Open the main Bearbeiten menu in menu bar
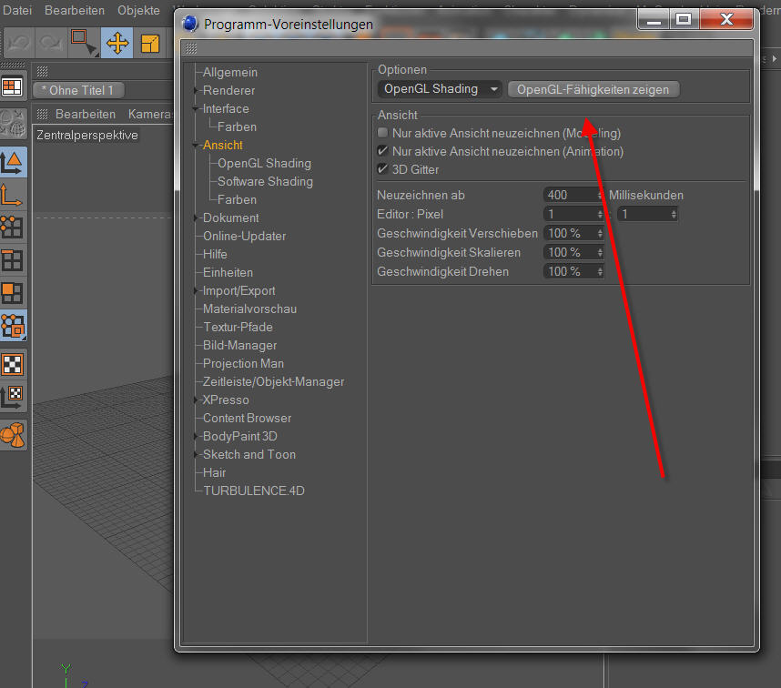 click(x=75, y=10)
